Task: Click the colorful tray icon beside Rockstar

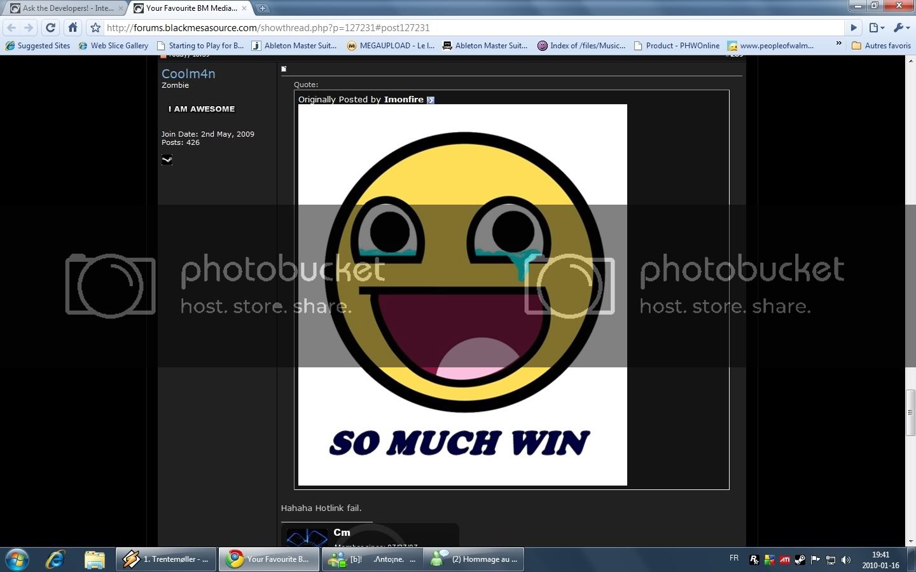Action: click(770, 560)
